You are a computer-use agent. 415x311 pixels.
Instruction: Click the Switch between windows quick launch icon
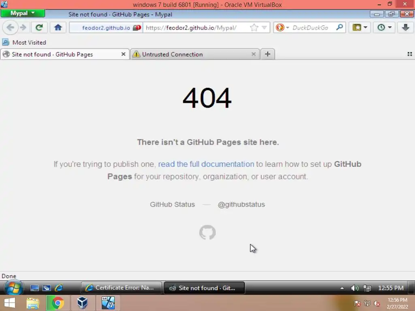pos(47,288)
